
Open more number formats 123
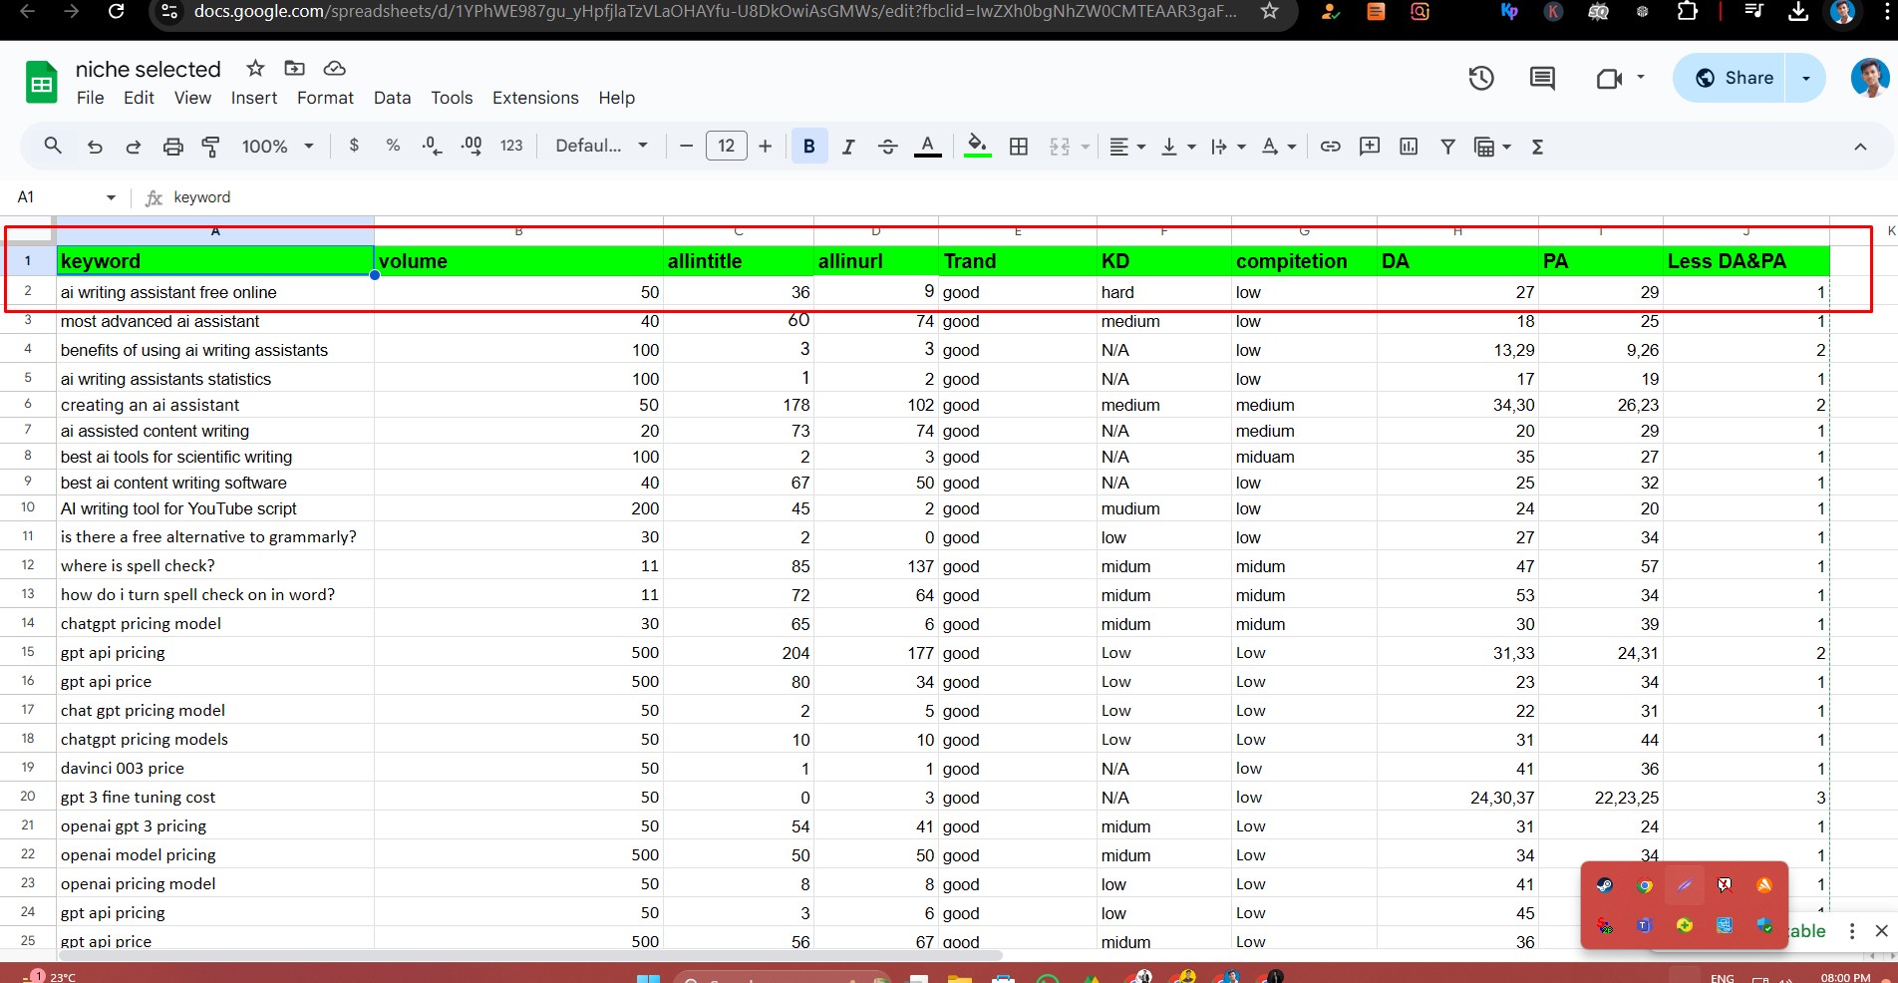click(x=511, y=146)
